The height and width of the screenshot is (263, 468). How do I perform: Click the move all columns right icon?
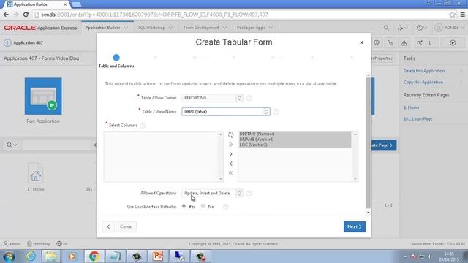point(231,145)
